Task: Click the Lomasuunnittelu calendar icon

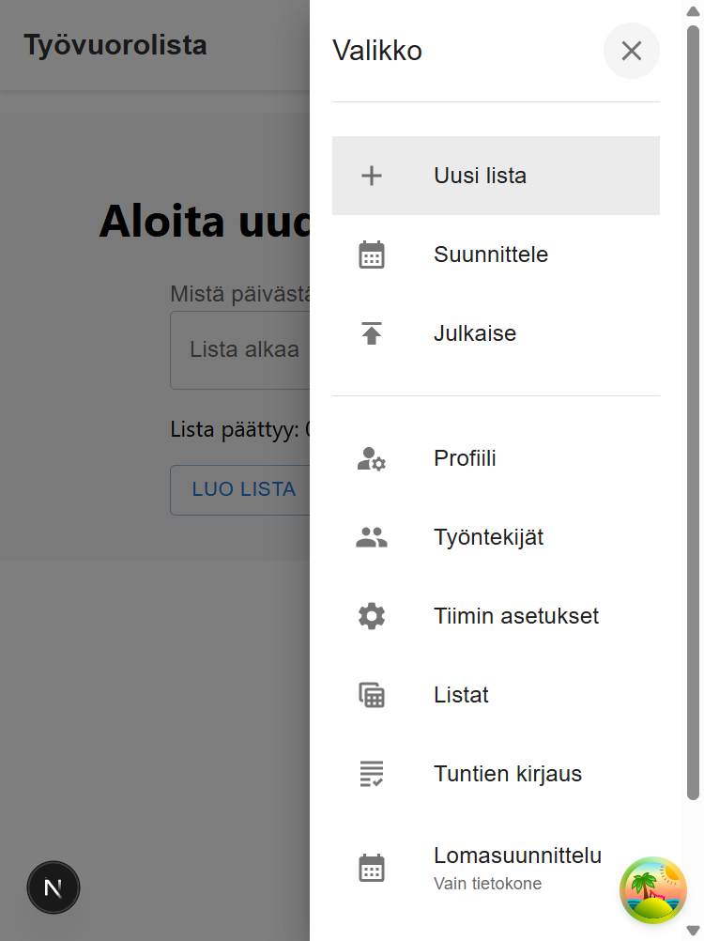Action: click(372, 867)
